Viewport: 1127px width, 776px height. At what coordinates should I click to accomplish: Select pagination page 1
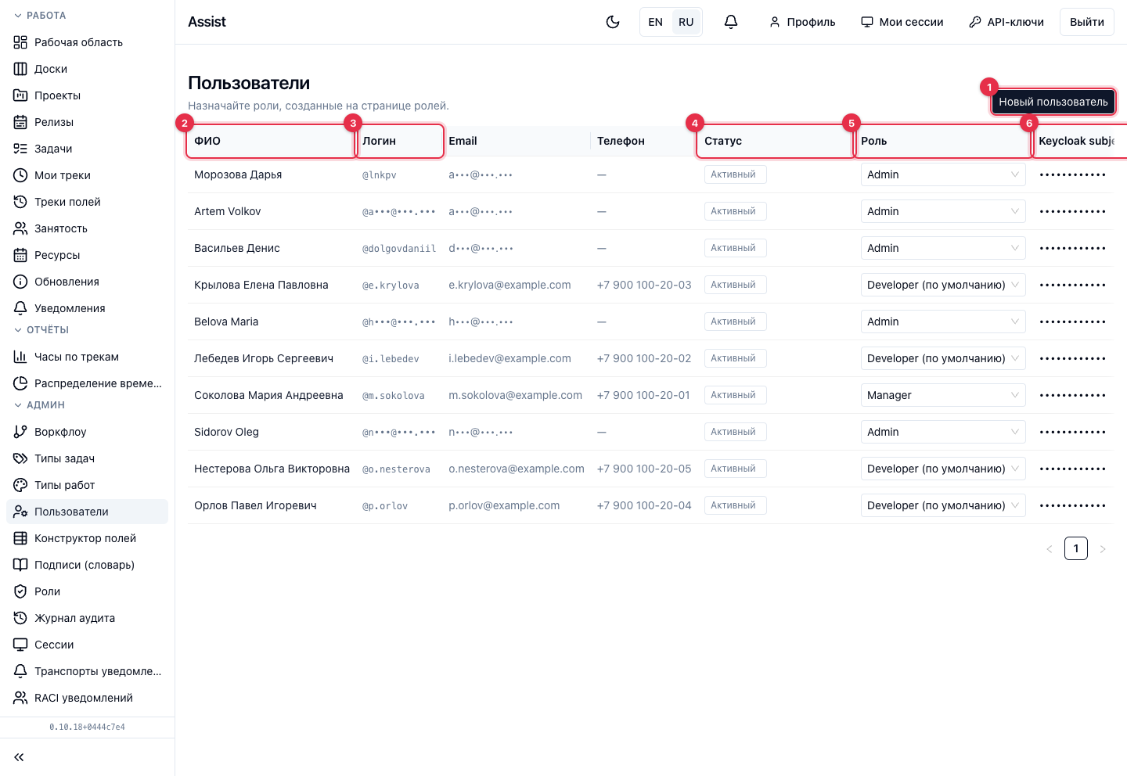tap(1076, 548)
